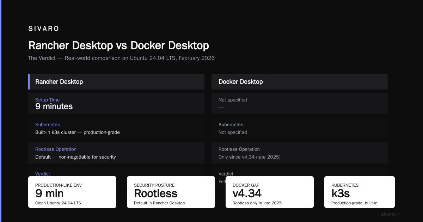Click the large 'v4.34' stat
The image size is (423, 222).
pos(247,193)
